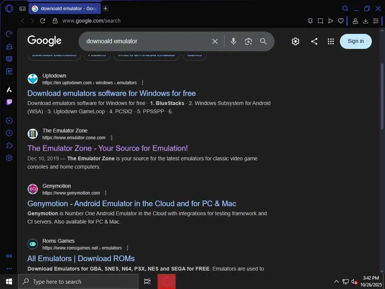Open Genymotion result more options dots
The width and height of the screenshot is (385, 289).
[106, 193]
